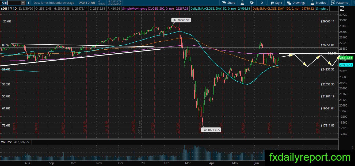Open the Studies menu
Image resolution: width=355 pixels, height=166 pixels.
tap(318, 3)
